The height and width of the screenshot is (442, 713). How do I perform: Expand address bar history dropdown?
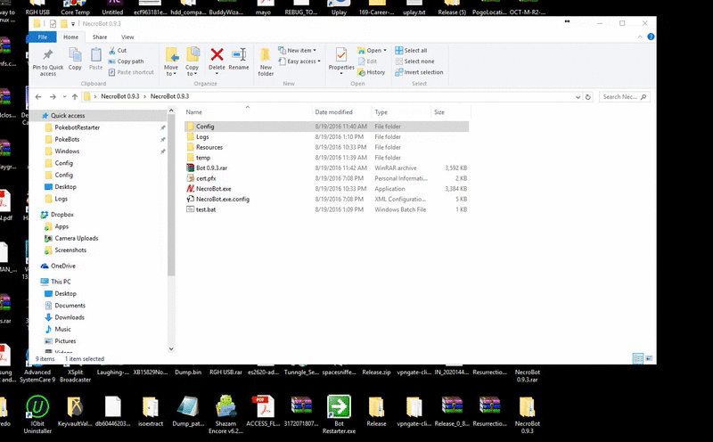[578, 97]
